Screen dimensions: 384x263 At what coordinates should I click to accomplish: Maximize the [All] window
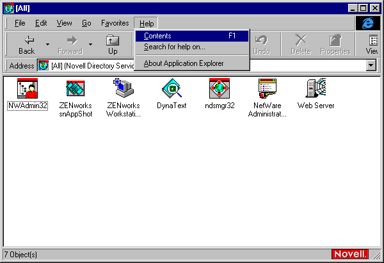363,8
